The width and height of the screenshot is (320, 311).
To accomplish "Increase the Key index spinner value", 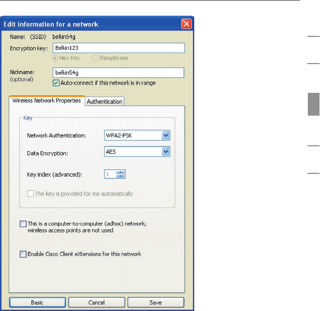I will pyautogui.click(x=120, y=172).
